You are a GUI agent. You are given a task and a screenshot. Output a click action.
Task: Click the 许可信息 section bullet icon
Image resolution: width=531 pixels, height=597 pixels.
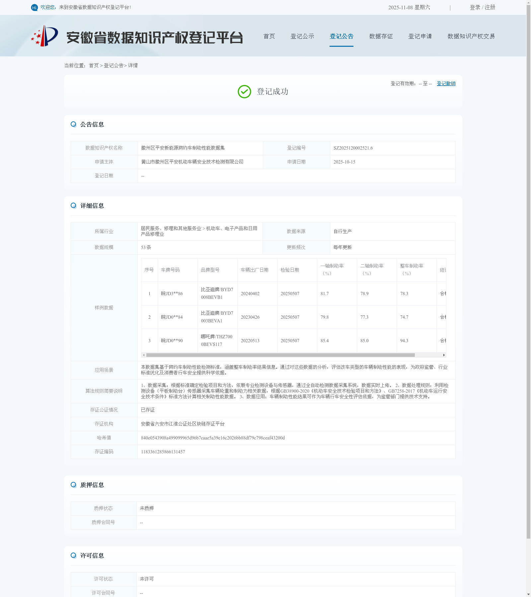(73, 556)
